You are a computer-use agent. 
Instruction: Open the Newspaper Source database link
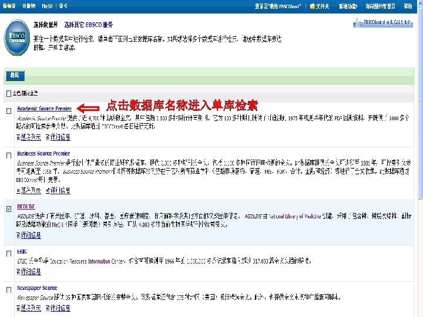point(37,288)
